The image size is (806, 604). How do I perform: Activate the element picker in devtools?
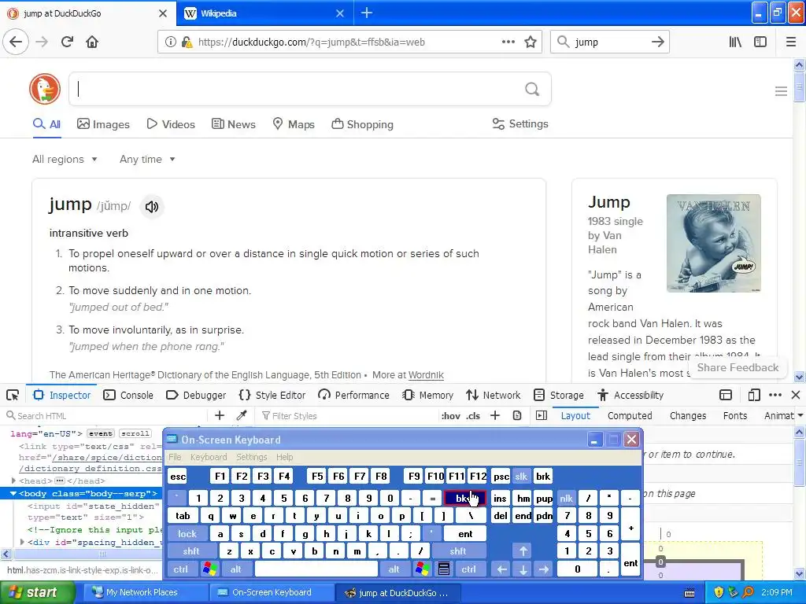click(13, 395)
